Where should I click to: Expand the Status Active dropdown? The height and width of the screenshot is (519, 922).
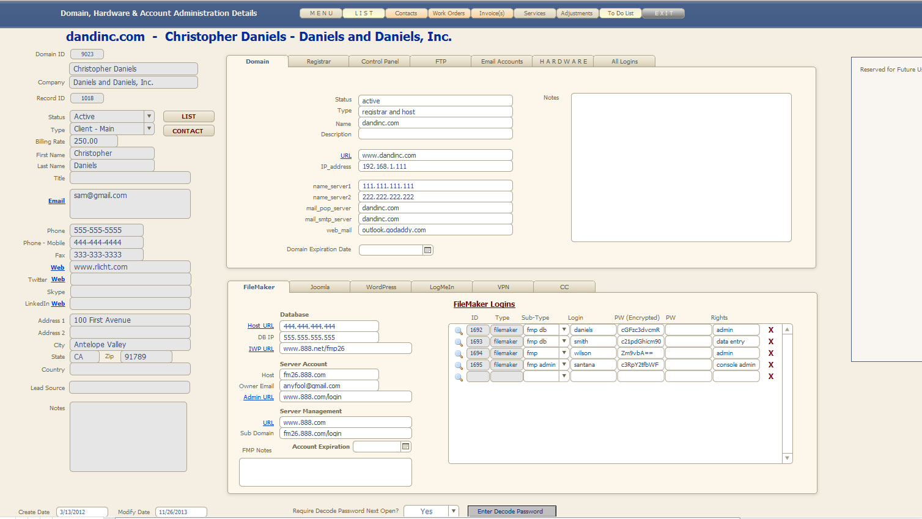coord(149,116)
